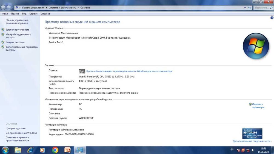The height and width of the screenshot is (154, 274).
Task: Open Счетчики и средства производительности
Action: click(17, 139)
